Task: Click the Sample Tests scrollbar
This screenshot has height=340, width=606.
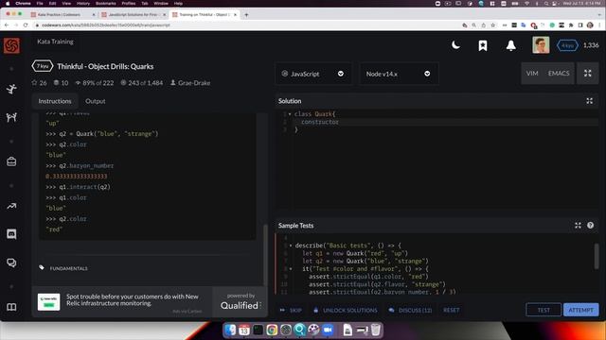Action: pos(597,256)
